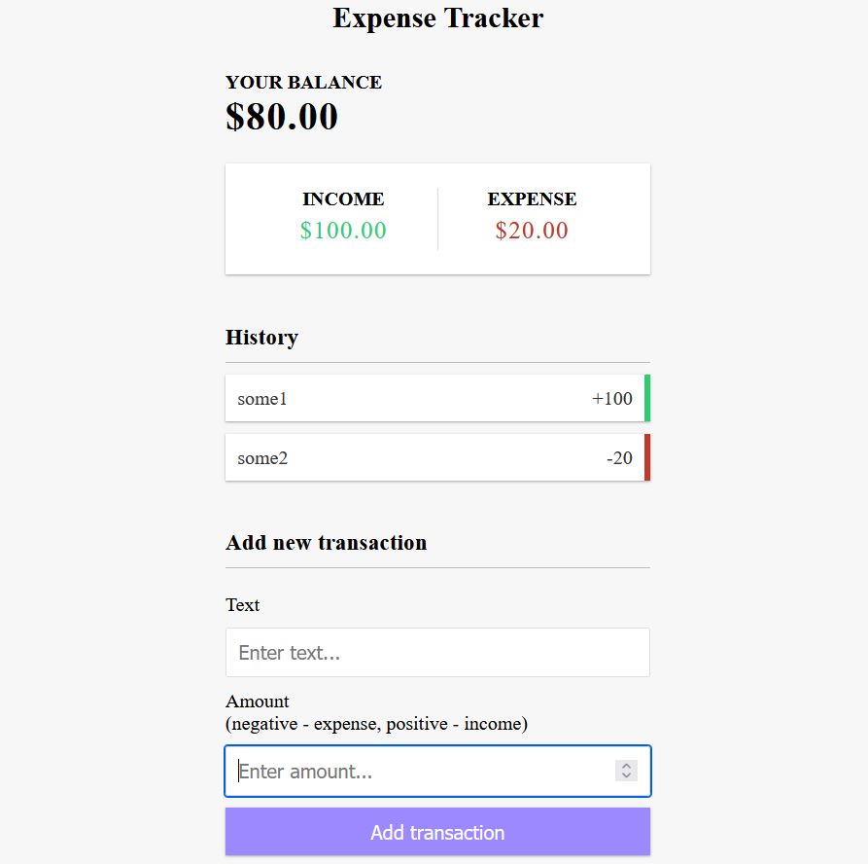
Task: Click the Amount field label
Action: click(258, 702)
